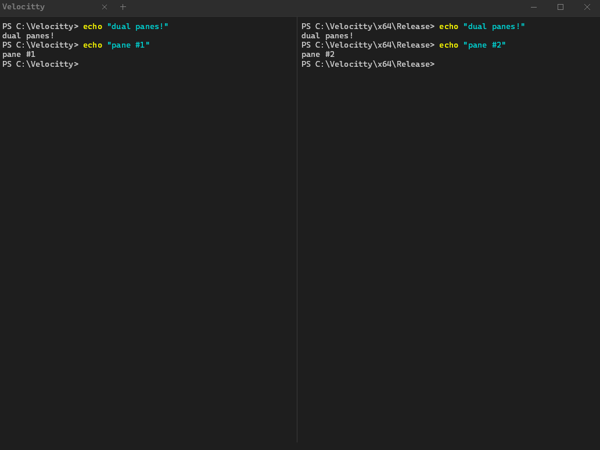Viewport: 600px width, 450px height.
Task: Click the "pane #1" output line
Action: [19, 55]
